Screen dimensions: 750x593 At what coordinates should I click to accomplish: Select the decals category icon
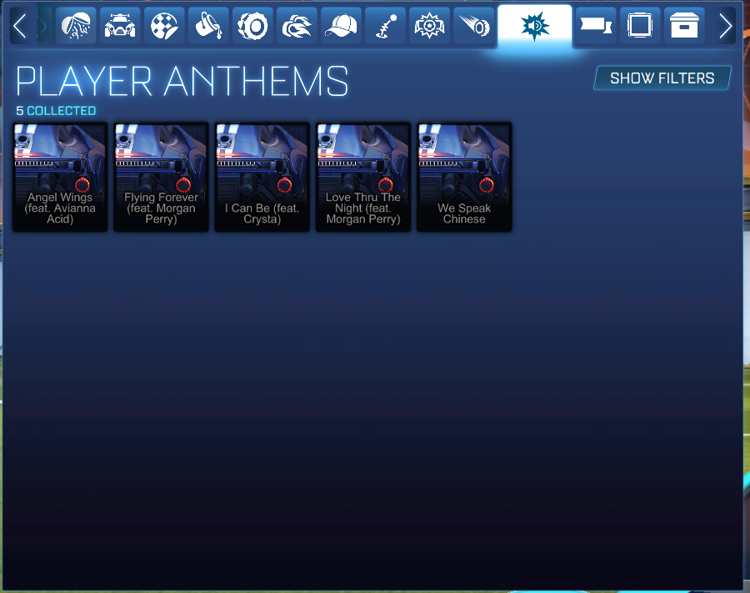[164, 26]
